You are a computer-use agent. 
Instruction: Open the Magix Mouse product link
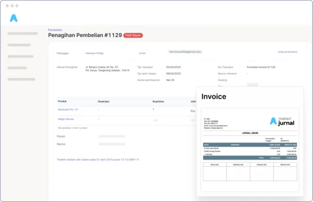[66, 119]
